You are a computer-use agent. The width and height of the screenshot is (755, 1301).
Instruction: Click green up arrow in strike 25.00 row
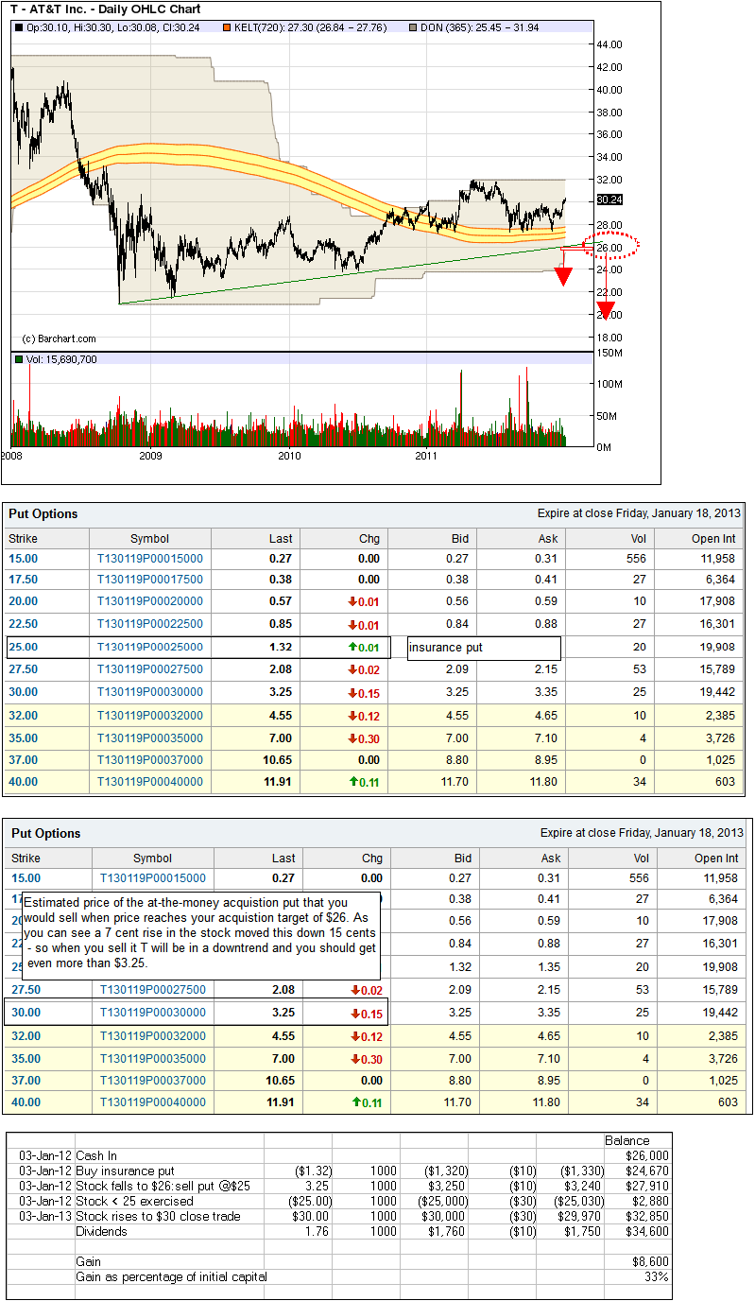tap(353, 647)
